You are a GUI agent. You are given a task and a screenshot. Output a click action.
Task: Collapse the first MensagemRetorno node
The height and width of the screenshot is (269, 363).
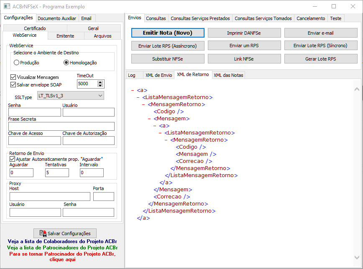(x=143, y=104)
